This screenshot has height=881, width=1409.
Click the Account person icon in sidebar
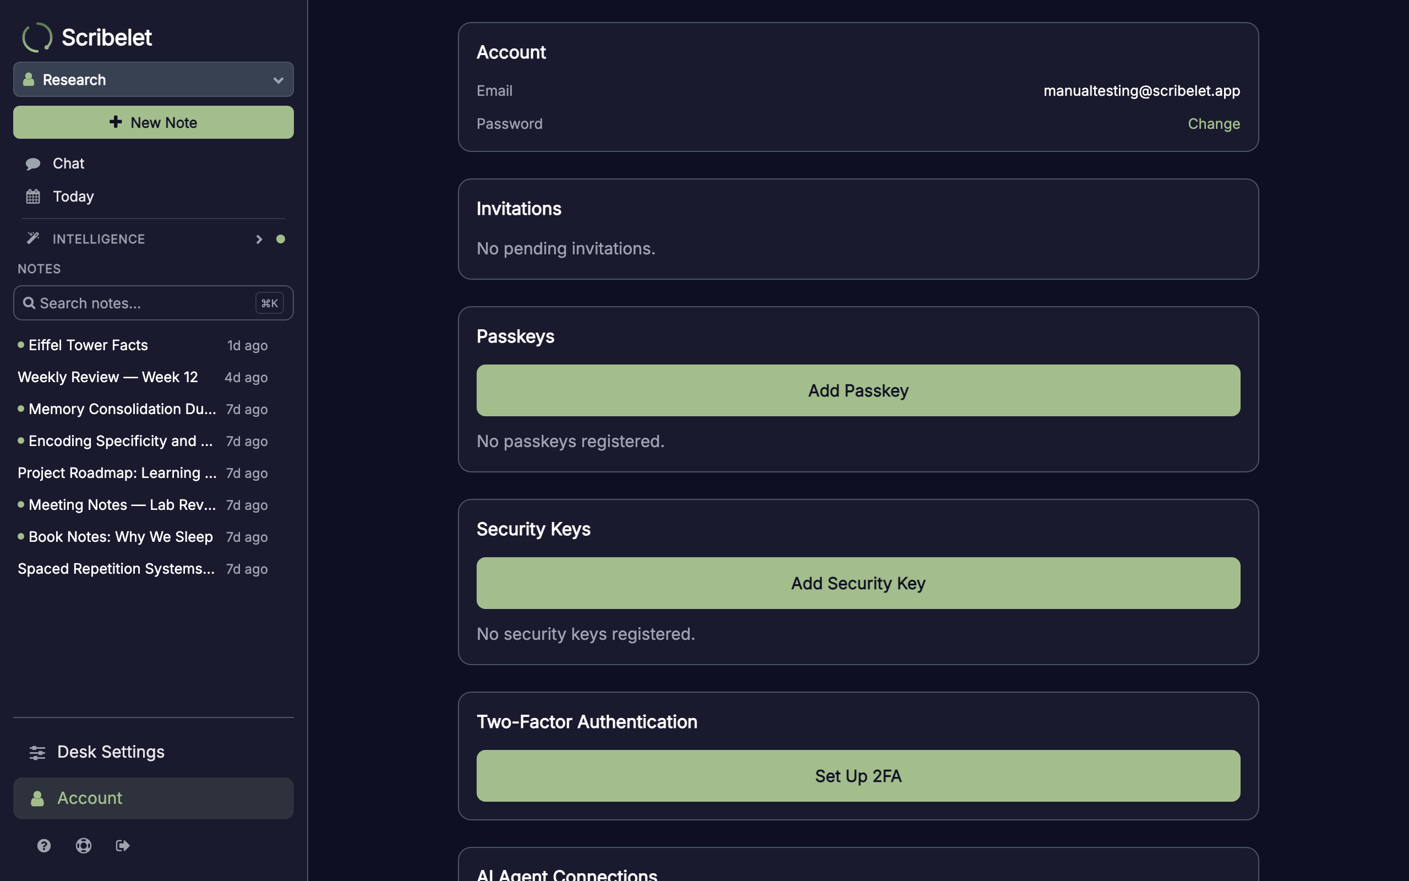[37, 798]
